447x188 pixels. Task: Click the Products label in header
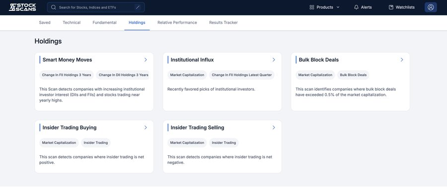tap(325, 7)
